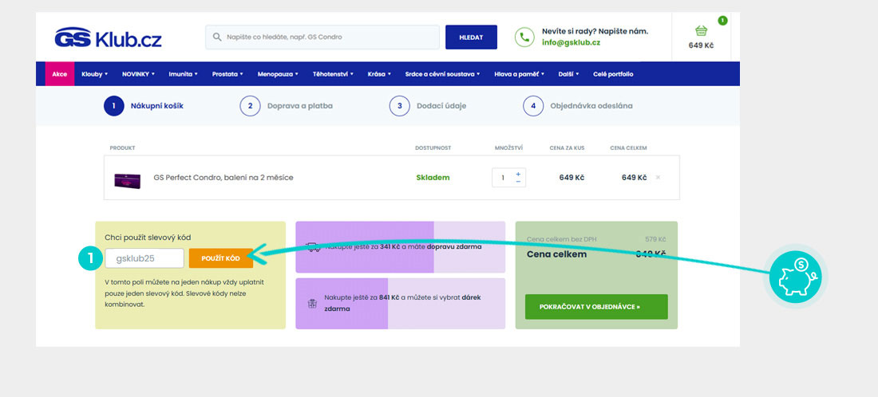
Task: Open the Akce menu item
Action: click(x=60, y=74)
